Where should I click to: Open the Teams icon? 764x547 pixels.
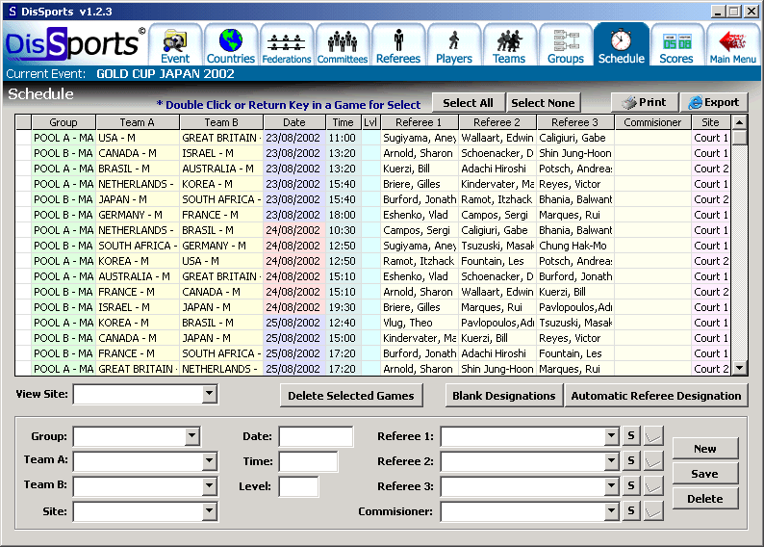509,45
